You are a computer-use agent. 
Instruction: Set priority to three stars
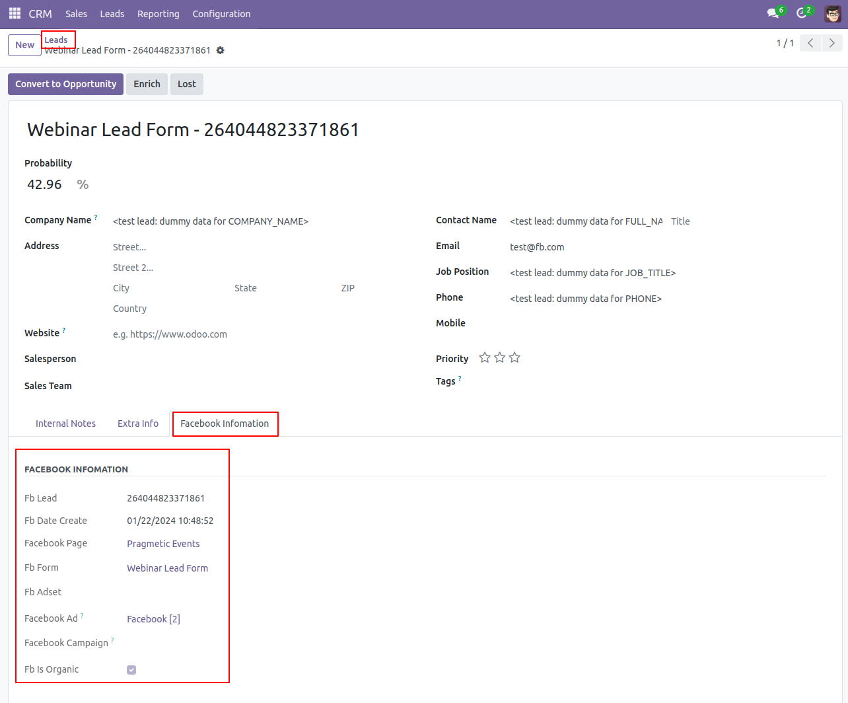click(514, 357)
